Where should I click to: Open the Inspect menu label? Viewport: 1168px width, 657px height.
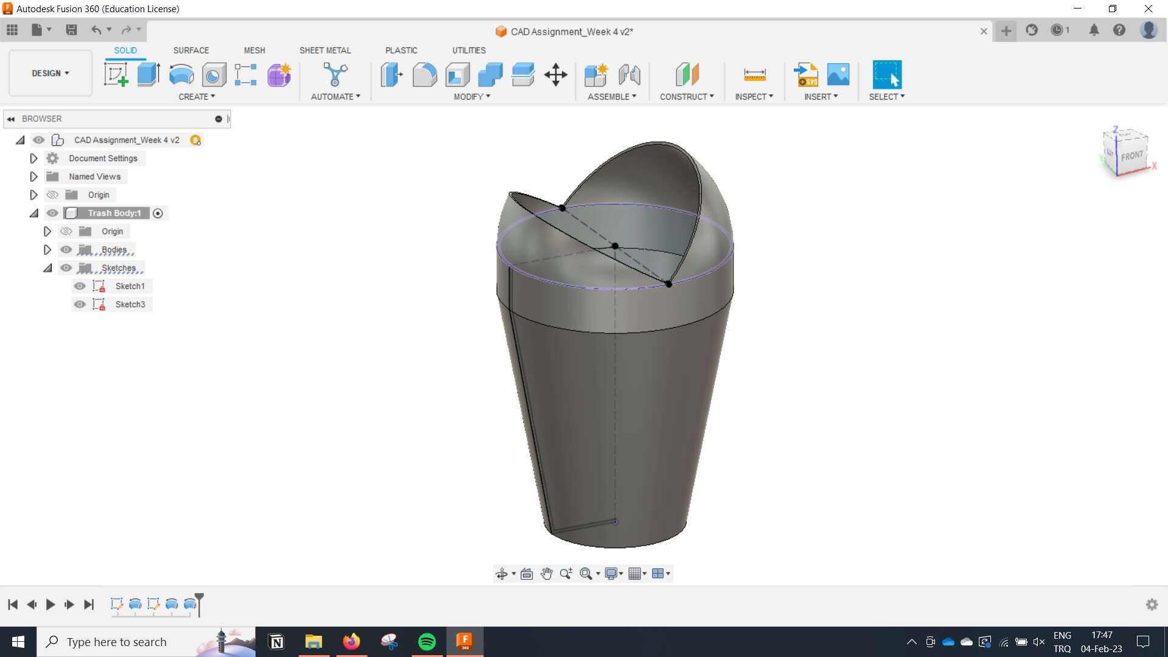tap(754, 97)
